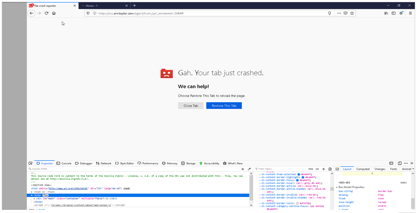This screenshot has width=416, height=213.
Task: Open the Memory panel
Action: point(170,163)
